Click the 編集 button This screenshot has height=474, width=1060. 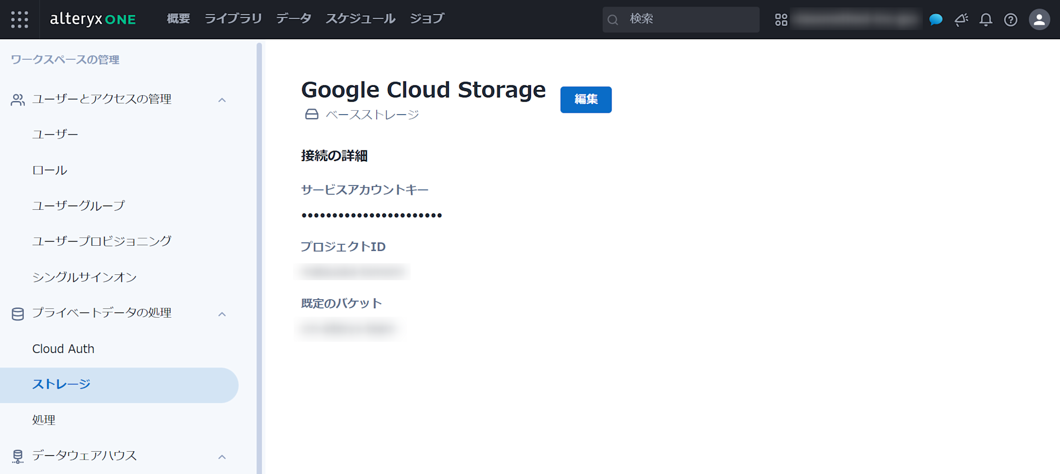[586, 100]
